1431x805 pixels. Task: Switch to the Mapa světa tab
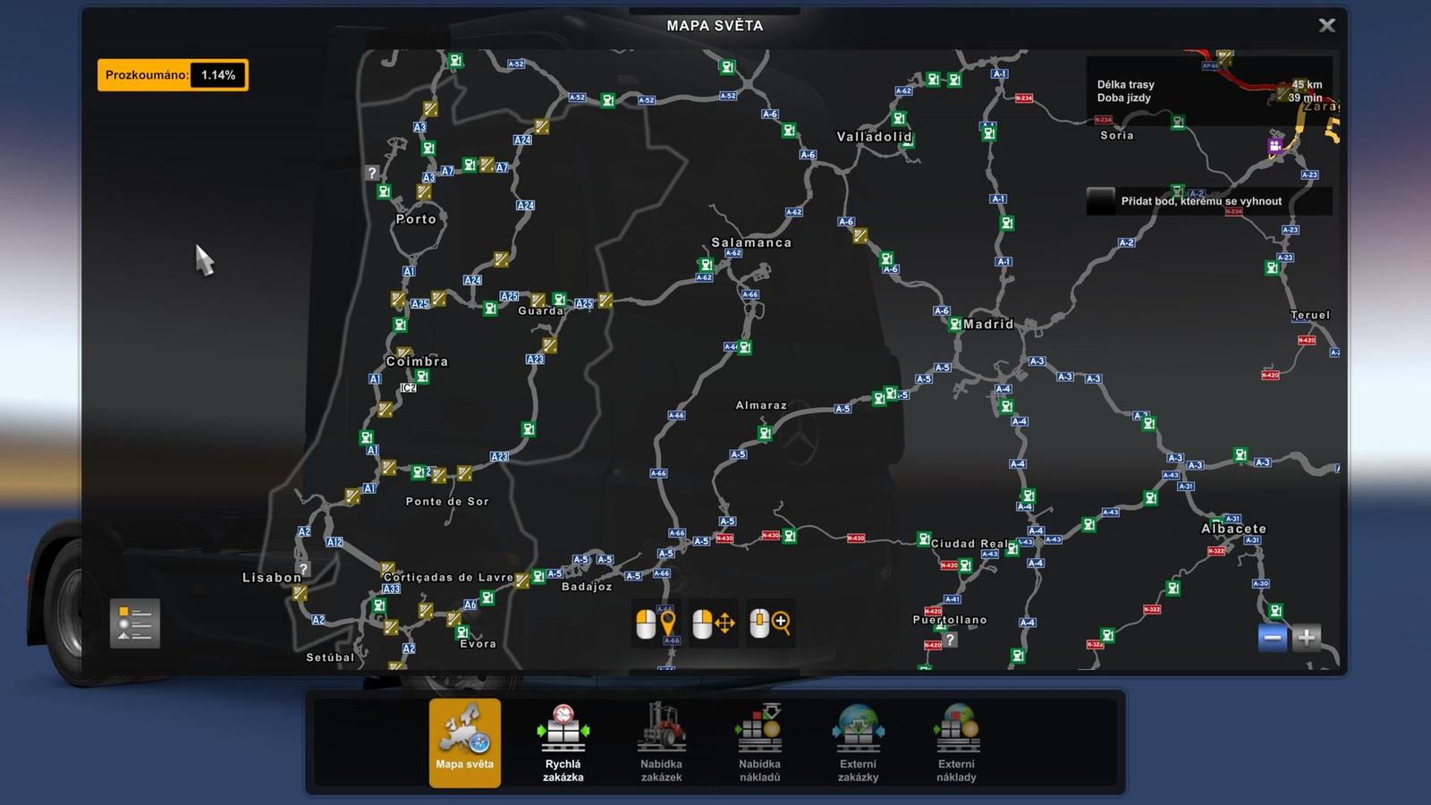click(464, 742)
